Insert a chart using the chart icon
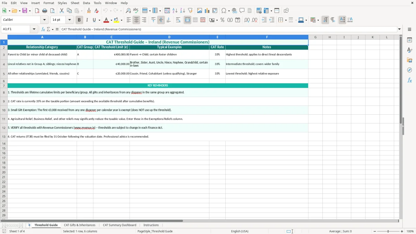 (x=207, y=11)
